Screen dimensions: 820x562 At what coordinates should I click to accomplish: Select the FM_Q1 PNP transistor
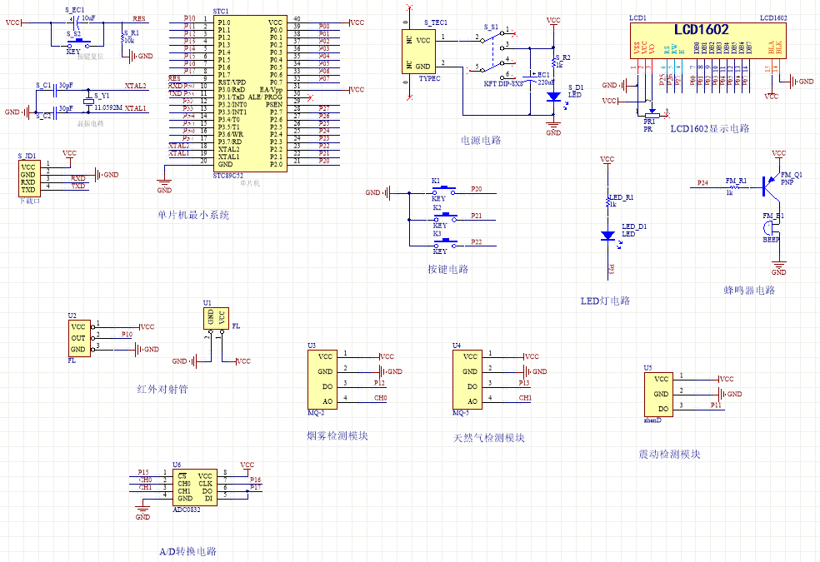[x=771, y=186]
